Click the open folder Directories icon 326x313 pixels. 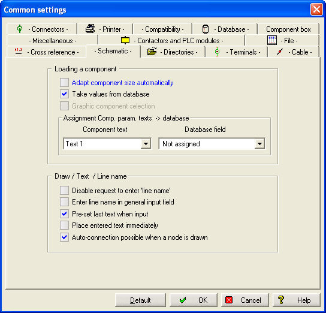click(x=152, y=51)
